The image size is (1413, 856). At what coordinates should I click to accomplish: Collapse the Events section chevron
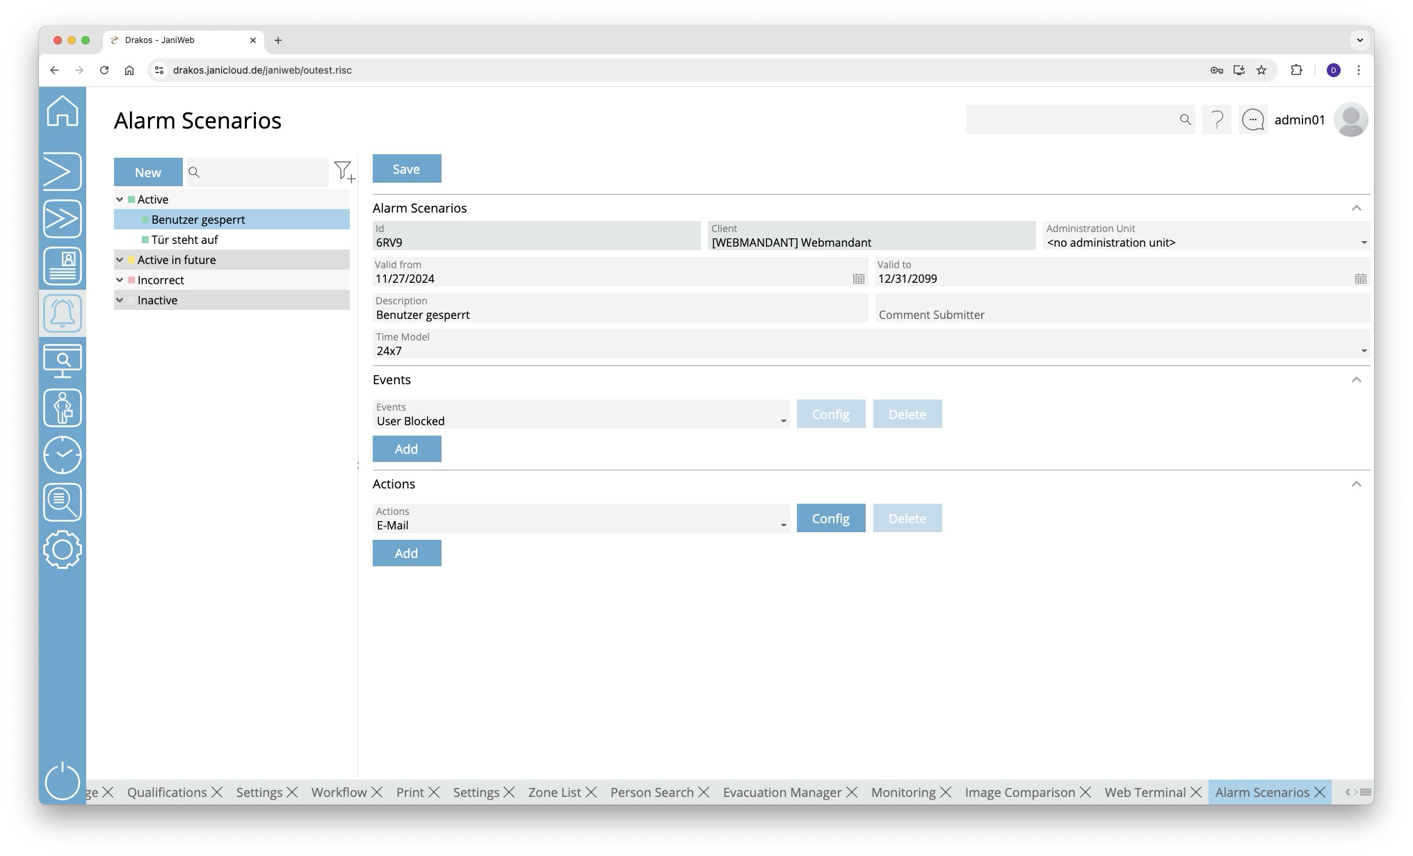(1356, 380)
